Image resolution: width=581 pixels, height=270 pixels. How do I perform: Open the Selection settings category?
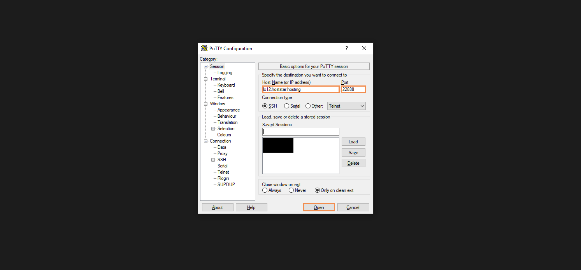pos(226,129)
